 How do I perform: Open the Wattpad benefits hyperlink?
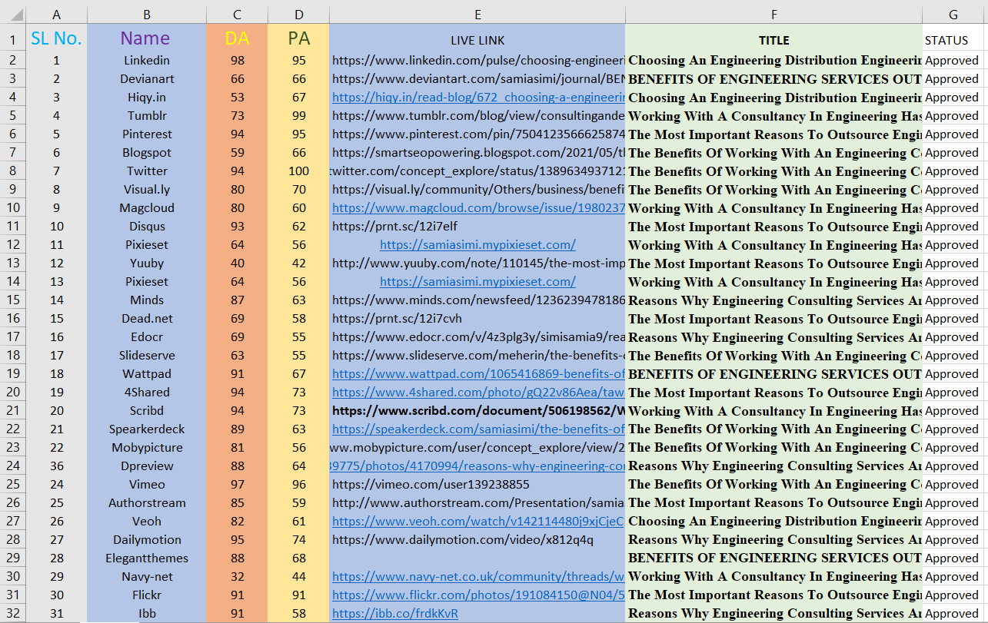pyautogui.click(x=477, y=373)
